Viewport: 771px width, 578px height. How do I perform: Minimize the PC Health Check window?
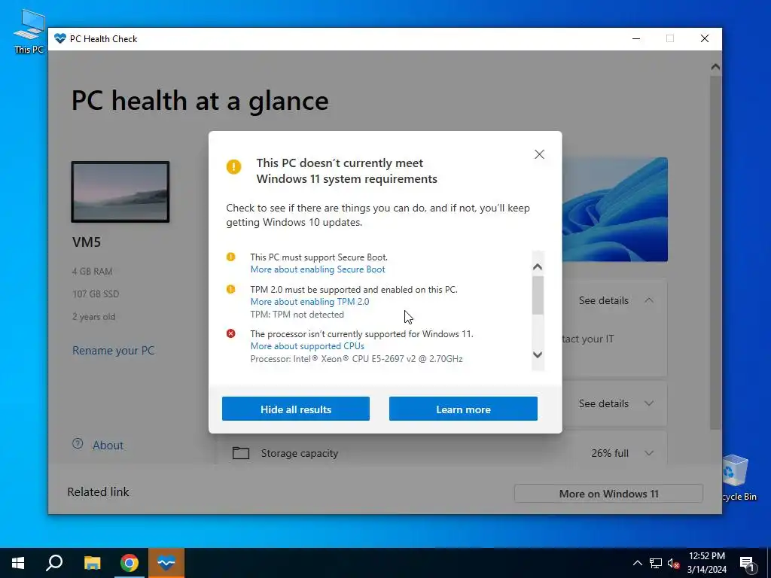coord(636,38)
